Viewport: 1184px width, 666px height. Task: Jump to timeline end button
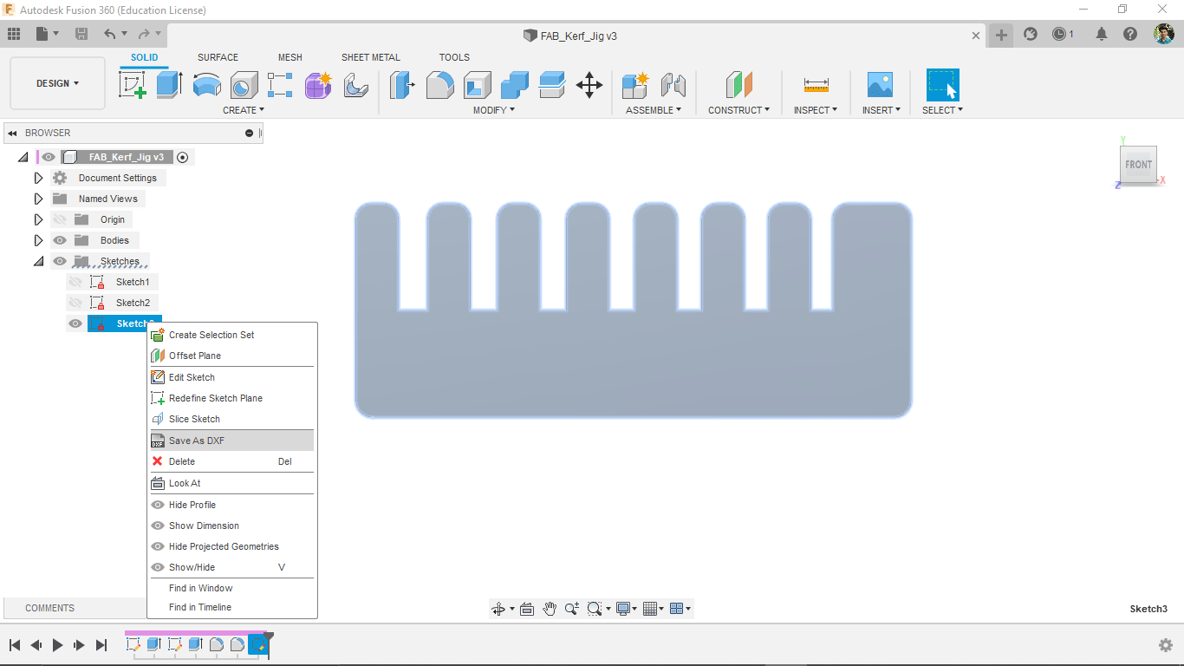(x=101, y=645)
